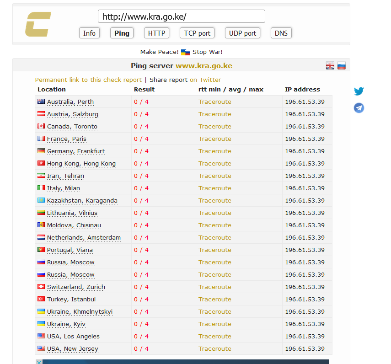Switch language with the Russian flag icon

[x=341, y=65]
